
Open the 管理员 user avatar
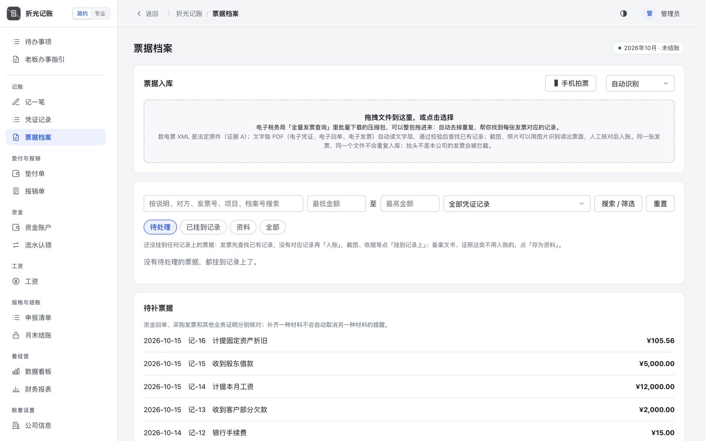tap(650, 14)
